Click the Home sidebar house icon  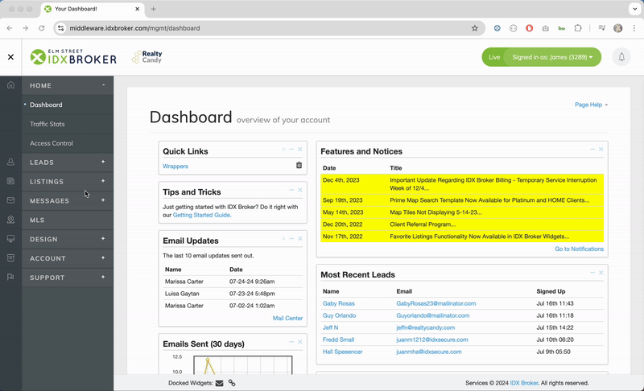tap(10, 85)
